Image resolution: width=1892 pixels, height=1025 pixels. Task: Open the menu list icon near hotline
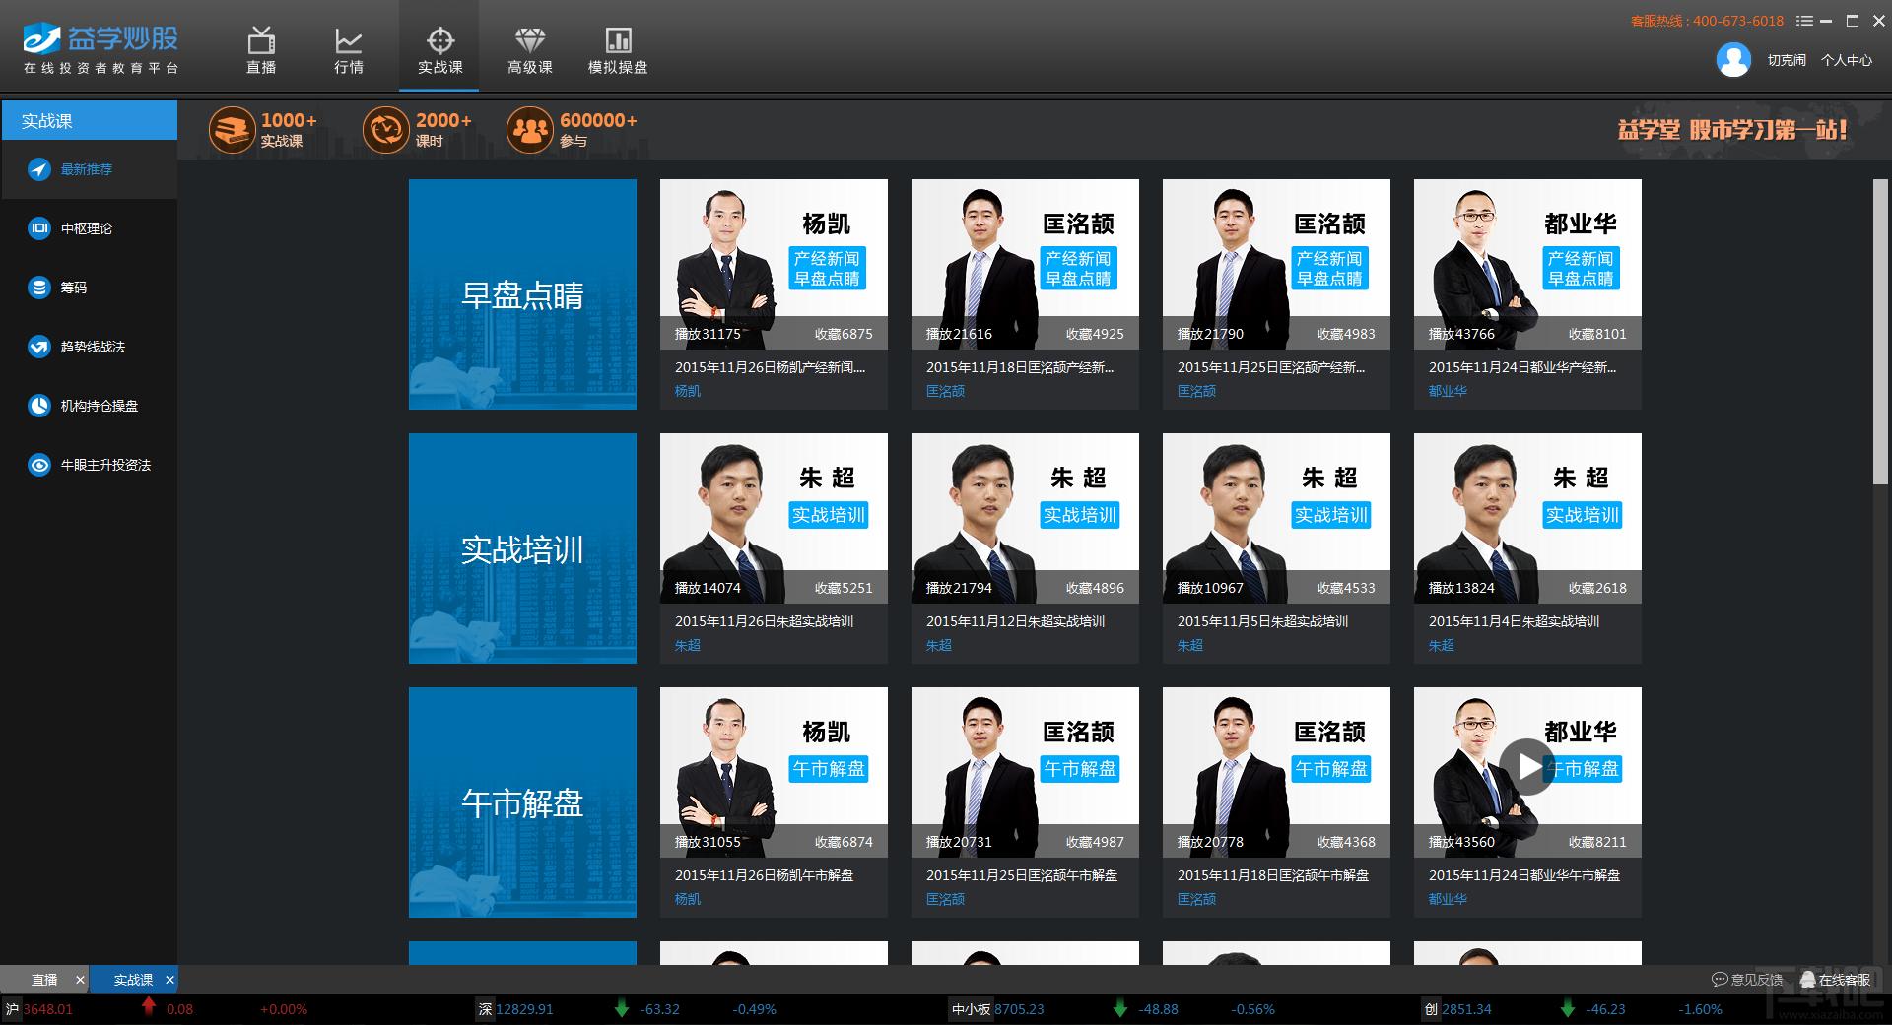[x=1804, y=21]
